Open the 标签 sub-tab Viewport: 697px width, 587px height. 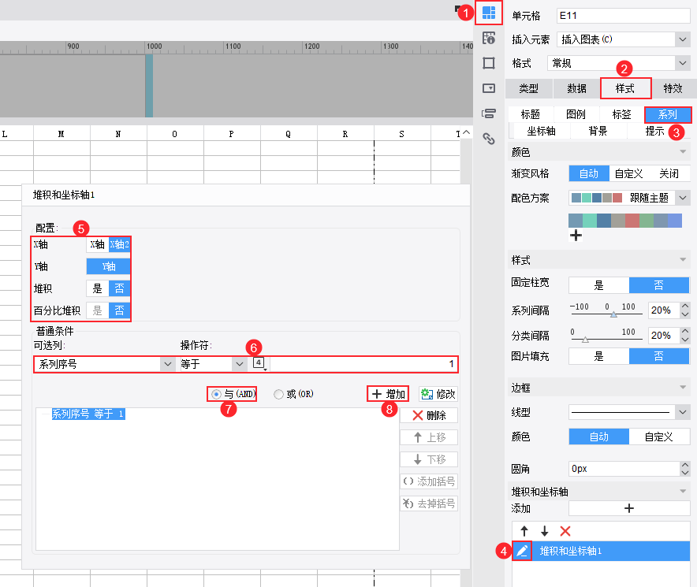click(x=621, y=114)
